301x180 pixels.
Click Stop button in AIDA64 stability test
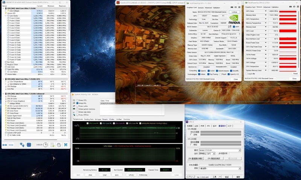point(90,175)
